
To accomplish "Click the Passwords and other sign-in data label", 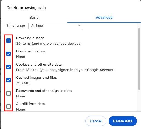I will coord(44,91).
